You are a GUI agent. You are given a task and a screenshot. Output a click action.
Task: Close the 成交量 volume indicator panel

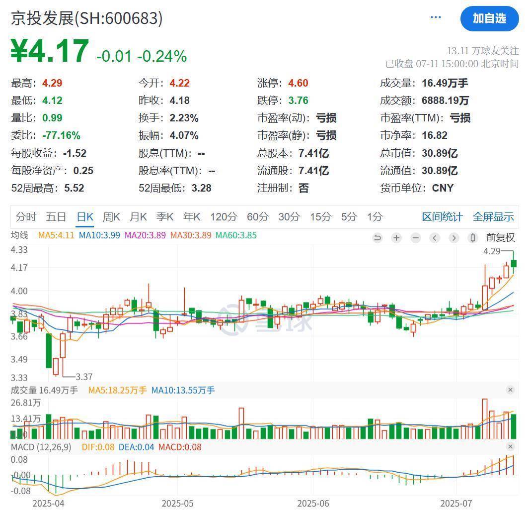click(511, 390)
